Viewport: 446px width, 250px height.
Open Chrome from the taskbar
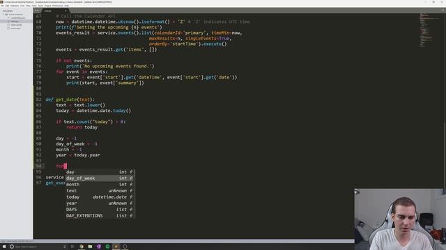pos(82,247)
